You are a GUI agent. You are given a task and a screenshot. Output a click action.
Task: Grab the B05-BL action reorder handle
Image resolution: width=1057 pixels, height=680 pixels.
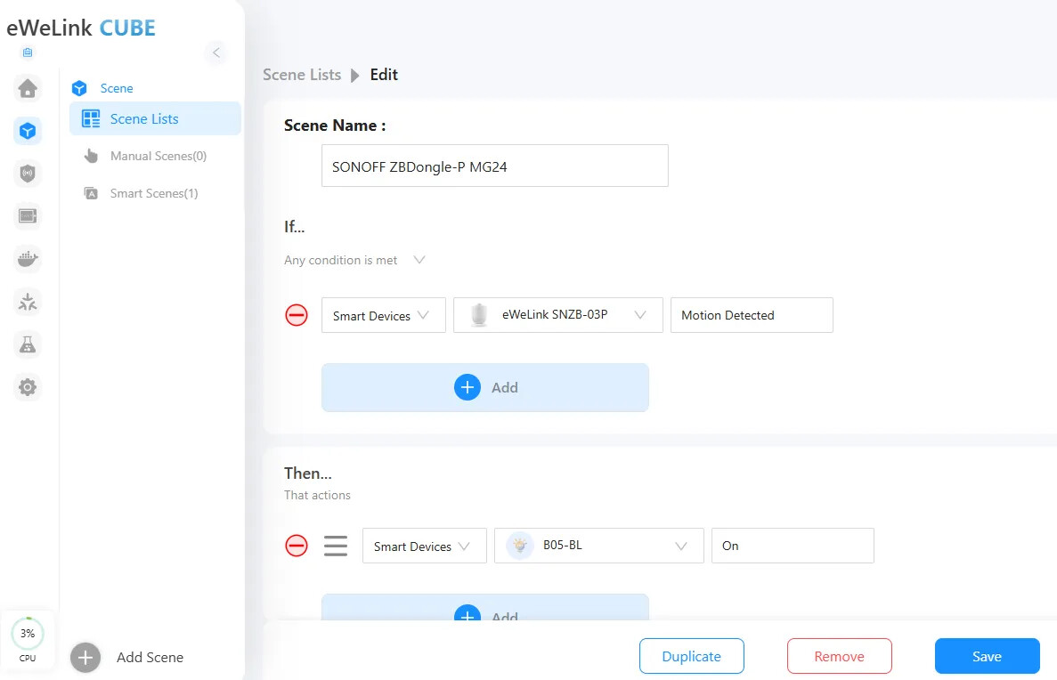pyautogui.click(x=336, y=546)
